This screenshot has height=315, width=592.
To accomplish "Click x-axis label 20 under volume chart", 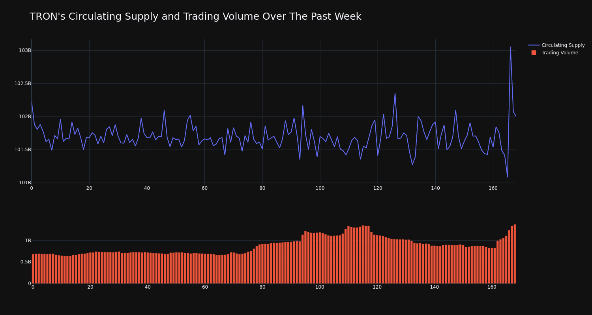I will pos(90,287).
